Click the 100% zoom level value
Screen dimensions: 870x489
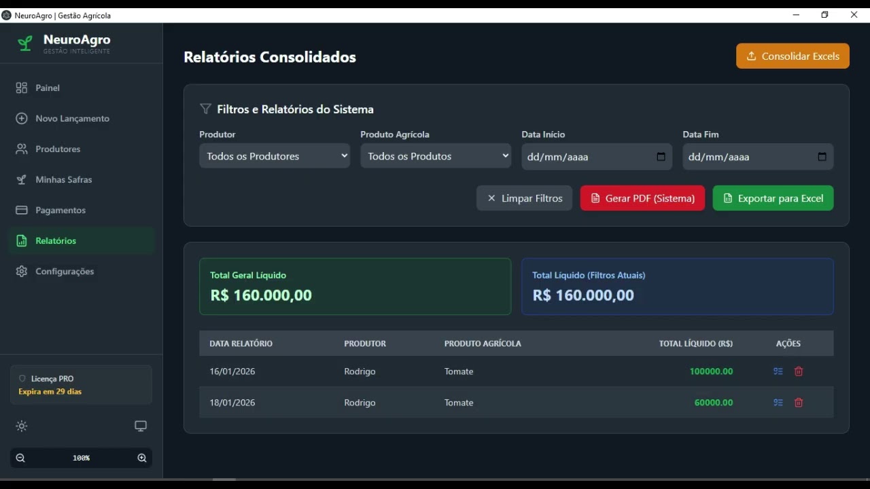(81, 458)
